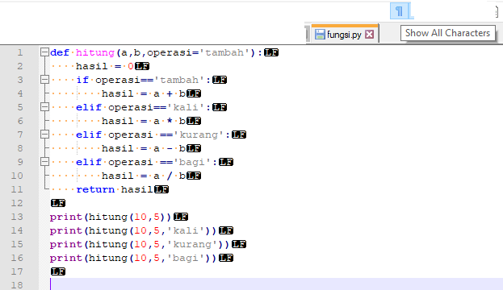Collapse the elif 'kali' block fold marker

44,107
